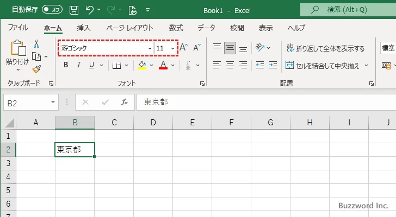This screenshot has height=217, width=396.
Task: Decrease font size with smaller A
Action: click(197, 47)
